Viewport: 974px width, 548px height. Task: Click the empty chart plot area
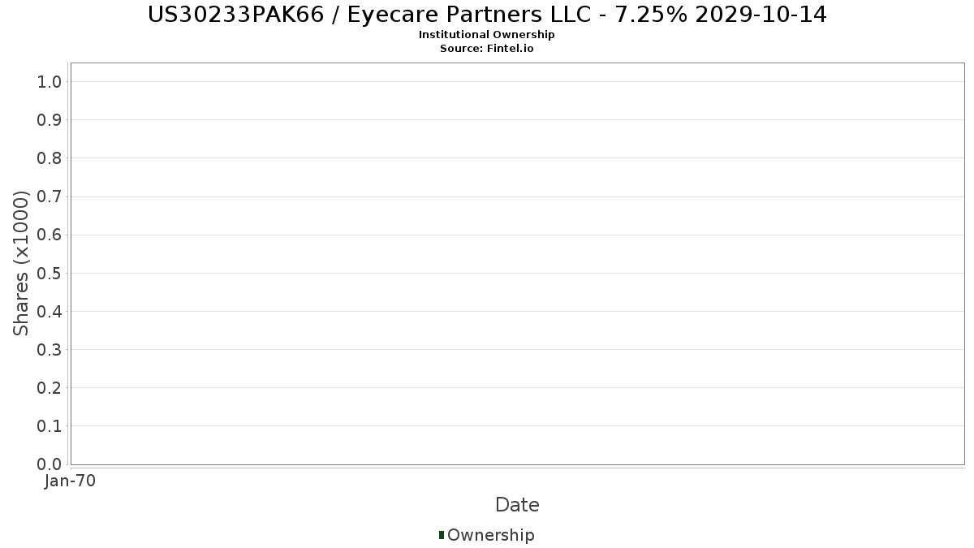pos(517,264)
